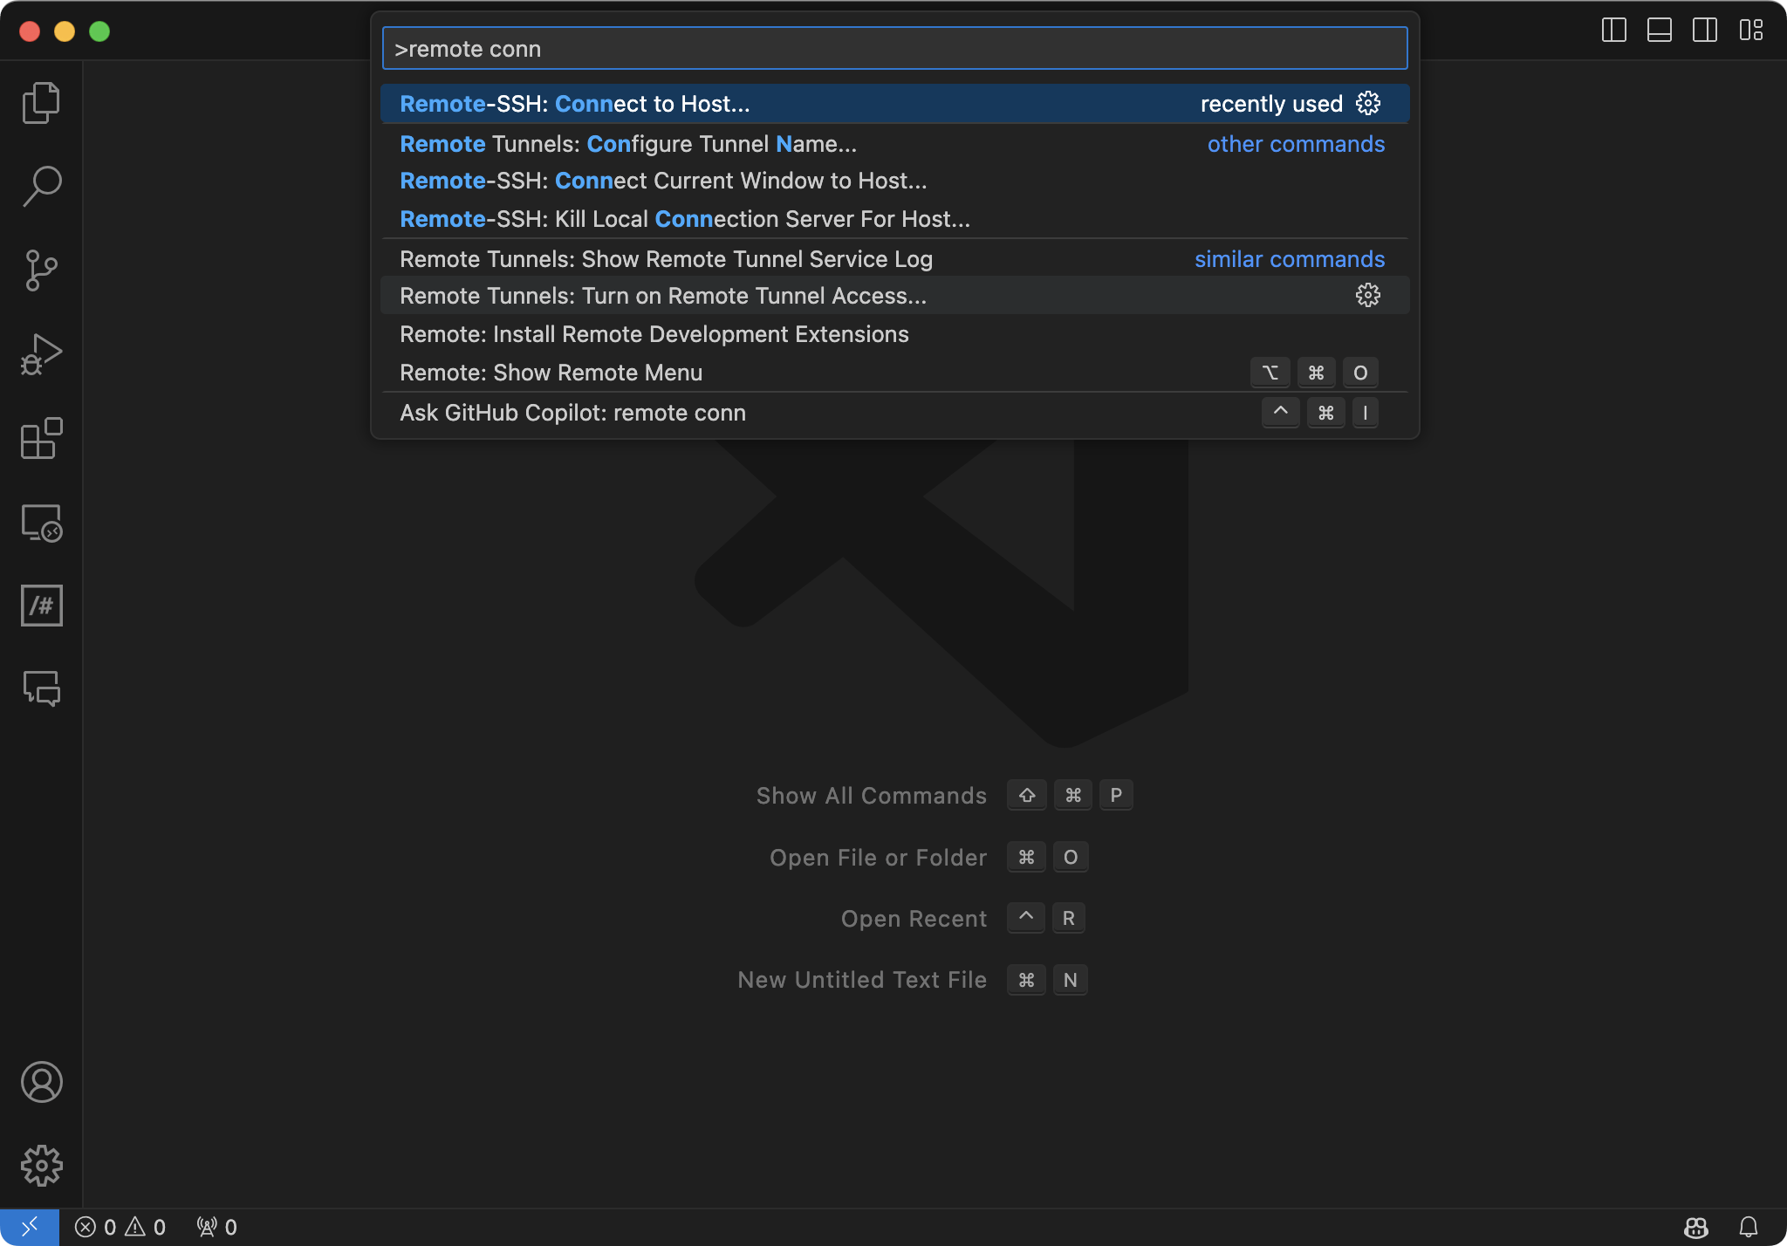Open Manage gear at bottom of activity bar
Image resolution: width=1787 pixels, height=1246 pixels.
pos(41,1166)
